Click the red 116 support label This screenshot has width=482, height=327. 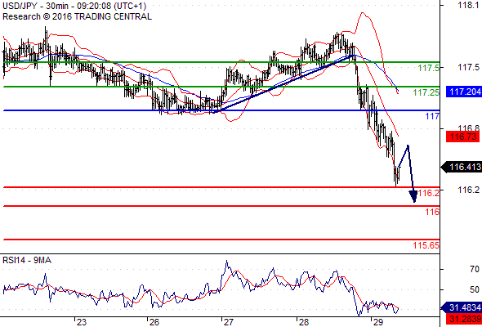pos(432,212)
